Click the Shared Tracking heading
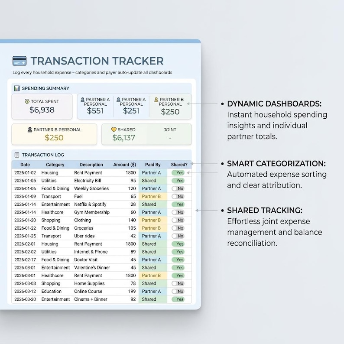 pyautogui.click(x=265, y=211)
